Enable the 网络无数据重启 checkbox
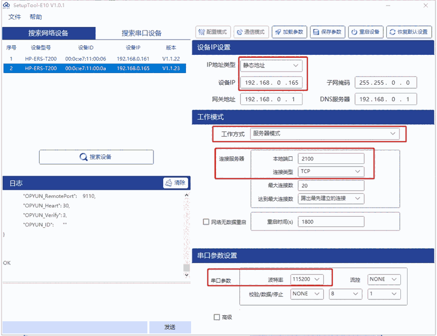This screenshot has height=336, width=437. pos(206,222)
